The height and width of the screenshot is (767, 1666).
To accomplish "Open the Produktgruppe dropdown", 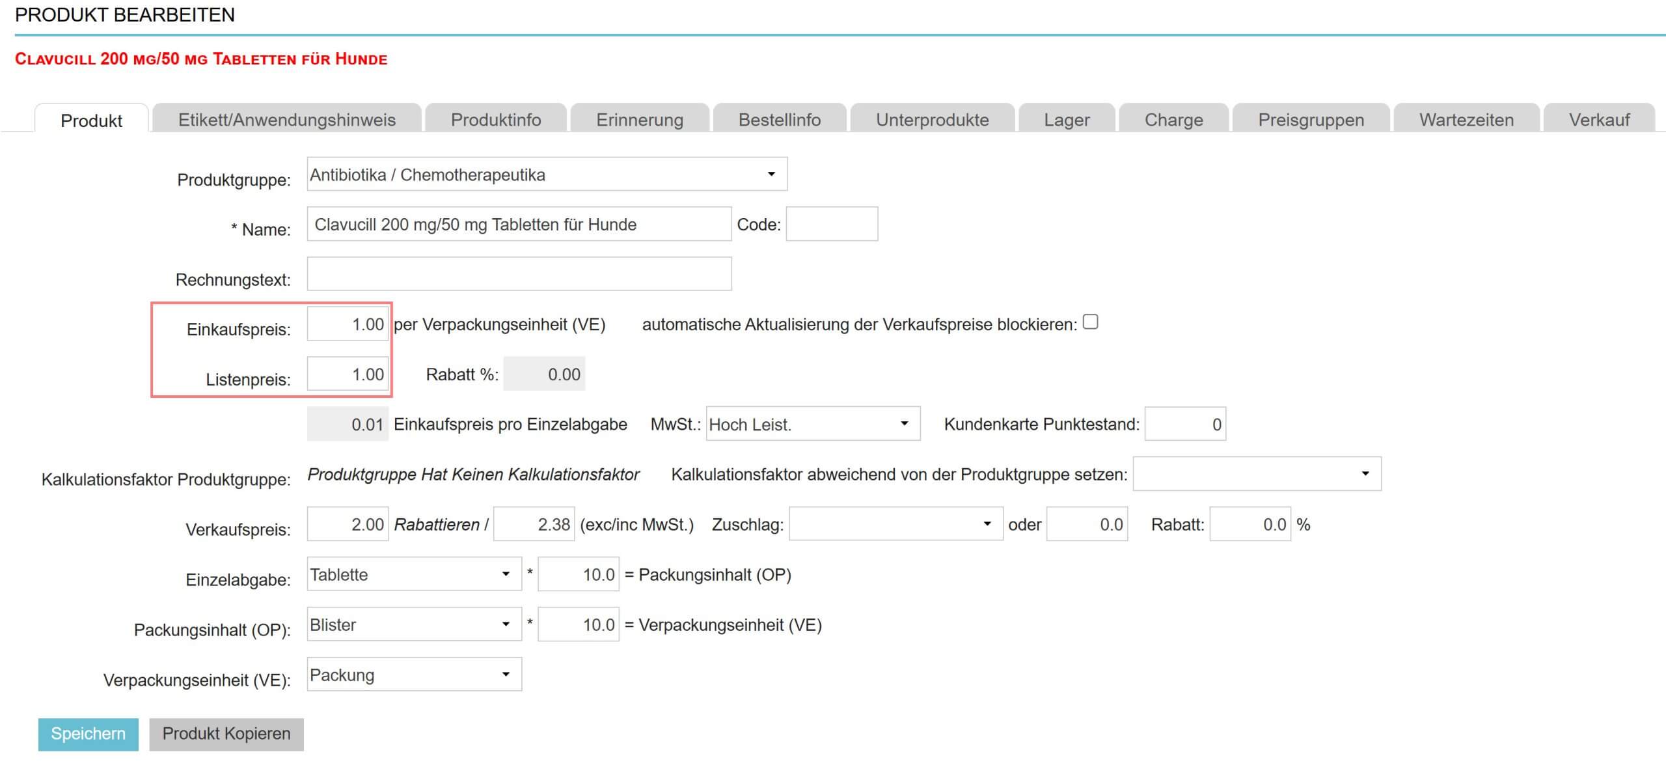I will click(547, 174).
